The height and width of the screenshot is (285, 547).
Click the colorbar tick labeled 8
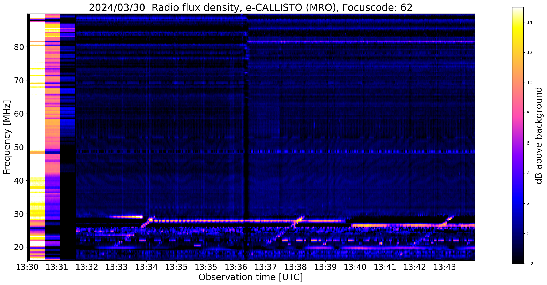point(528,113)
